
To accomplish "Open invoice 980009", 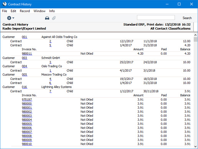I will [27, 140].
